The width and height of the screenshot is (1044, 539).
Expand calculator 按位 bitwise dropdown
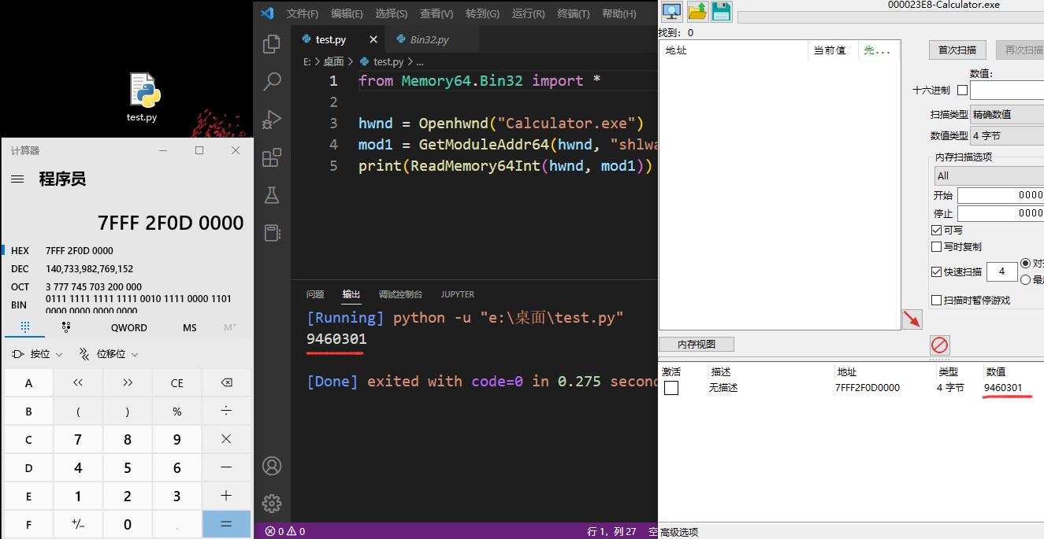(x=37, y=354)
